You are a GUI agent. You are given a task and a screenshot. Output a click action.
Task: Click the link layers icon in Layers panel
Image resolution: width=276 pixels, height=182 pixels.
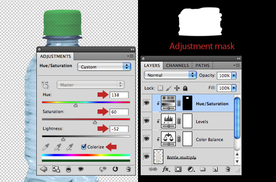(x=153, y=169)
